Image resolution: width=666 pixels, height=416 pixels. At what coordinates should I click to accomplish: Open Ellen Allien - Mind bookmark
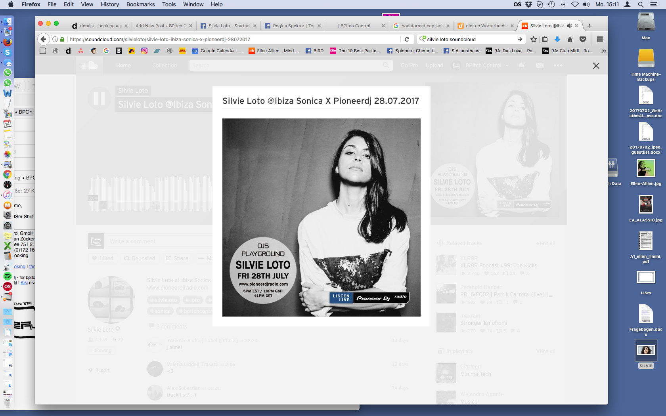[x=274, y=51]
